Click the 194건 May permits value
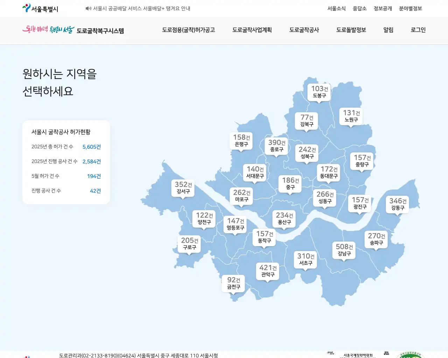448x358 pixels. click(94, 176)
